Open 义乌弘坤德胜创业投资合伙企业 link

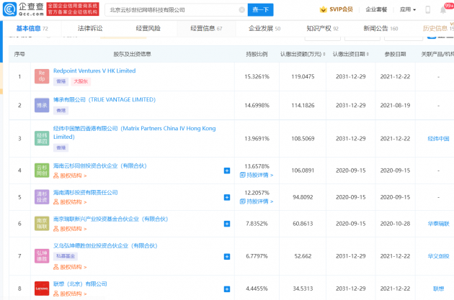[105, 245]
